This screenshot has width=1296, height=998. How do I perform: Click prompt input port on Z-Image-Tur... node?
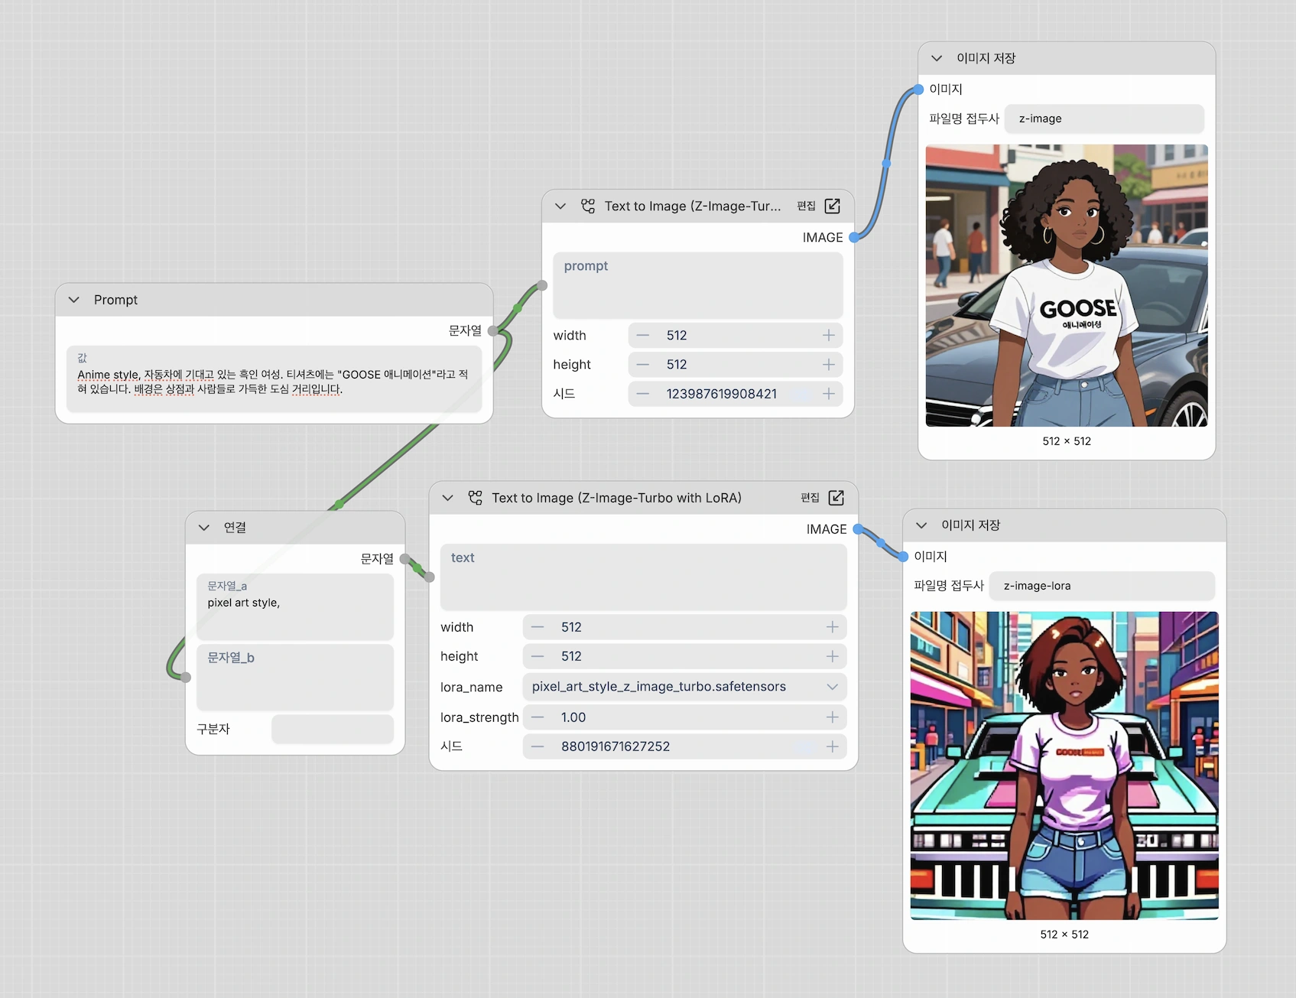[x=542, y=285]
